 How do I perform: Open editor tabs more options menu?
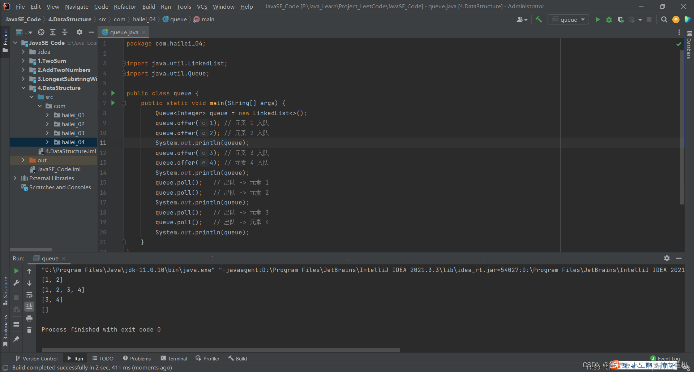click(x=679, y=32)
